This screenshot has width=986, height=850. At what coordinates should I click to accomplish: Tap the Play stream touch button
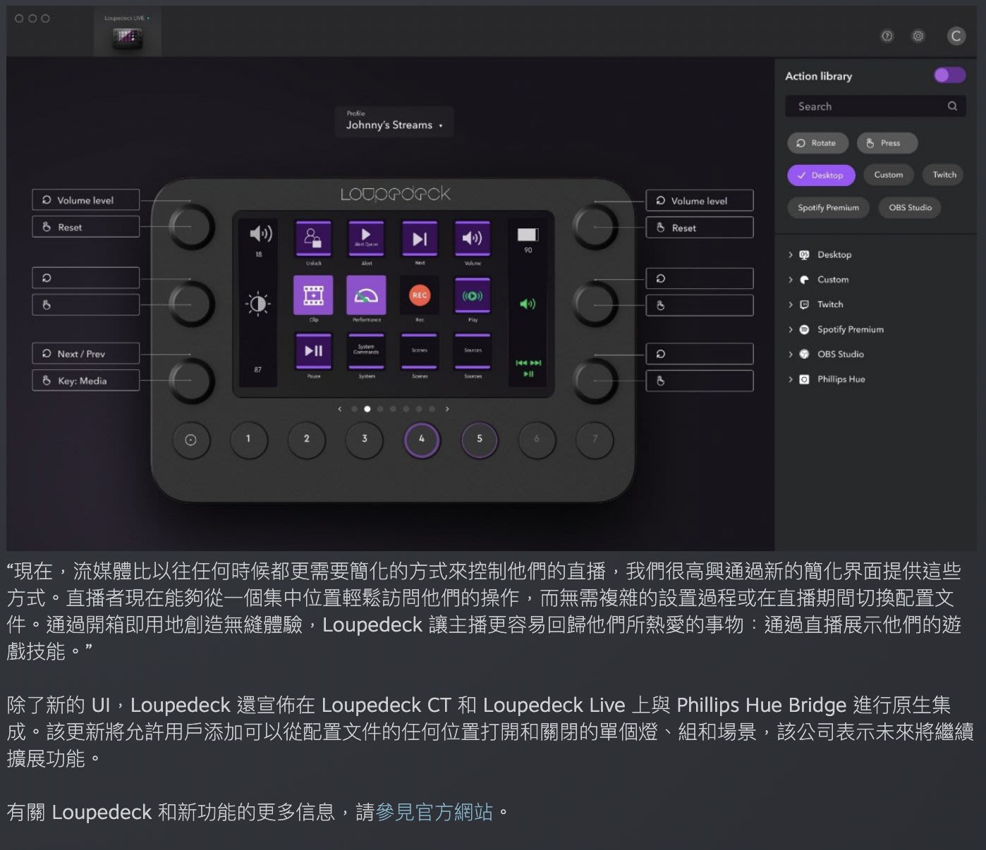(473, 296)
